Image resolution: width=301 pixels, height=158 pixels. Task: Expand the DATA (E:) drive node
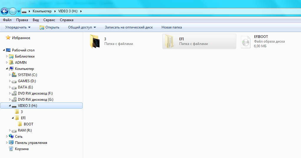(10, 87)
